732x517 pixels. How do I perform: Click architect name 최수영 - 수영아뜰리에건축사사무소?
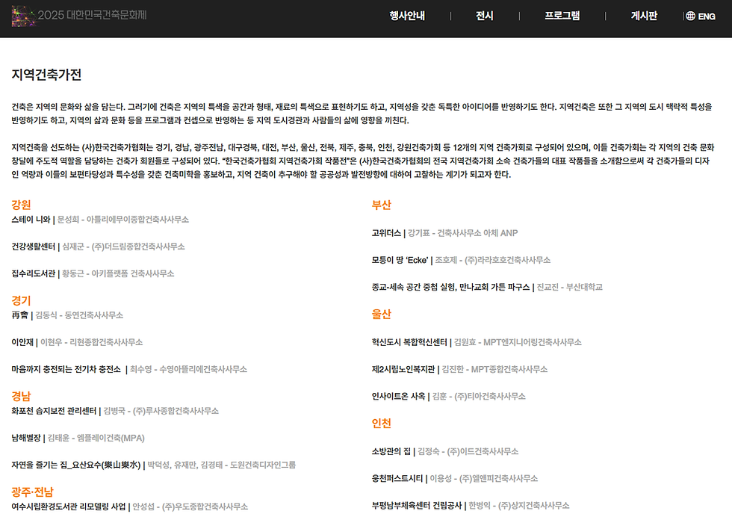coord(188,369)
